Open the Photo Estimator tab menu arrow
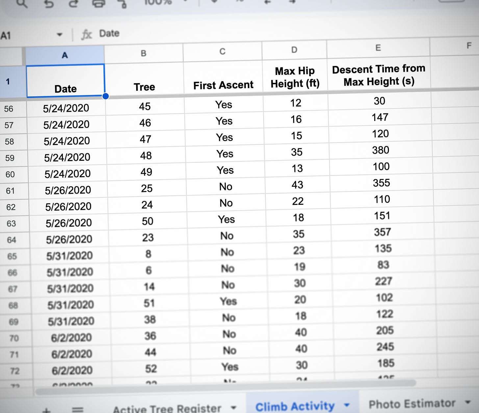The image size is (479, 413). point(467,403)
